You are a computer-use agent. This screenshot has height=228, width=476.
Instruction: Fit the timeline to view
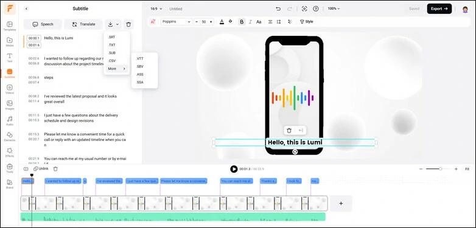[x=467, y=169]
